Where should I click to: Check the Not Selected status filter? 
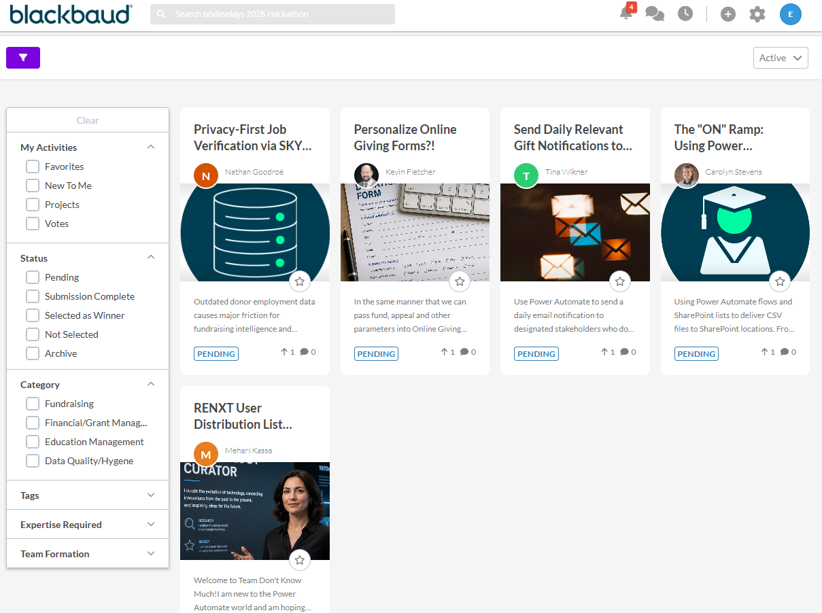pos(33,334)
